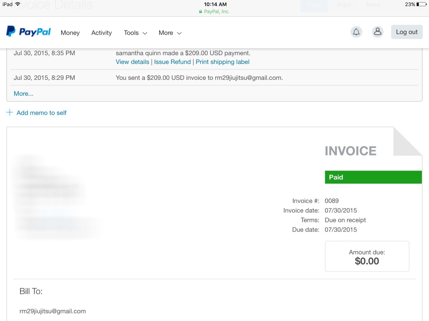
Task: Click the green Paid status banner
Action: 373,177
